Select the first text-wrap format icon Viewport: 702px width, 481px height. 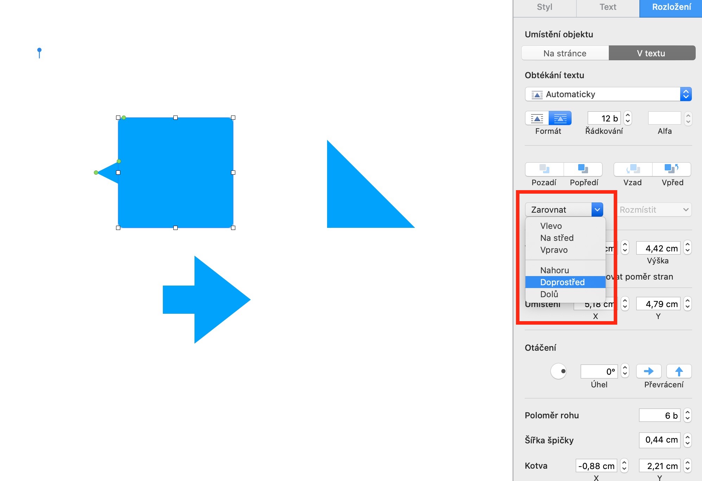click(537, 118)
